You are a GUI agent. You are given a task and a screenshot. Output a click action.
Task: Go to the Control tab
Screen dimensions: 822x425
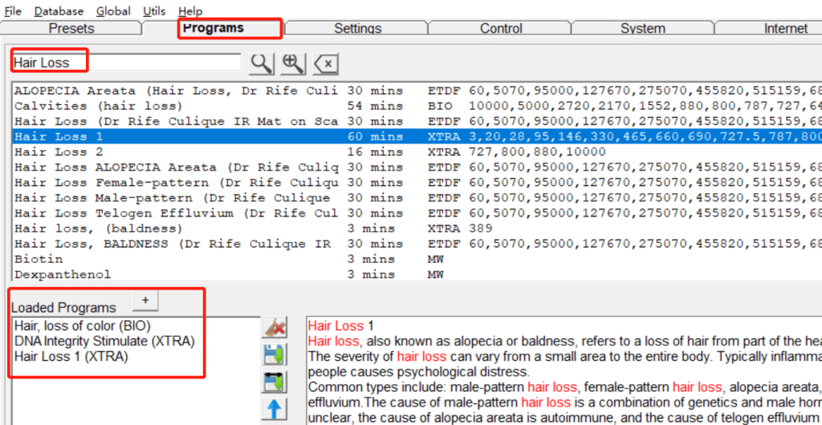(501, 29)
